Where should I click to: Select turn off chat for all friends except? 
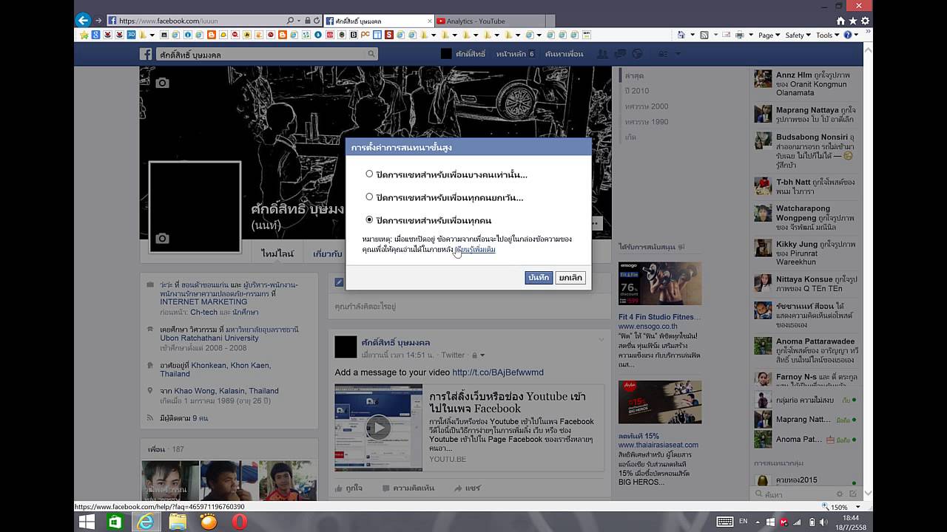(x=369, y=197)
